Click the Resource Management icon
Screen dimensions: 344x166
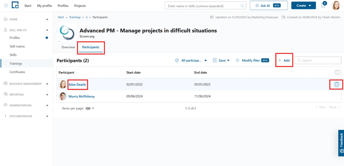coord(6,84)
